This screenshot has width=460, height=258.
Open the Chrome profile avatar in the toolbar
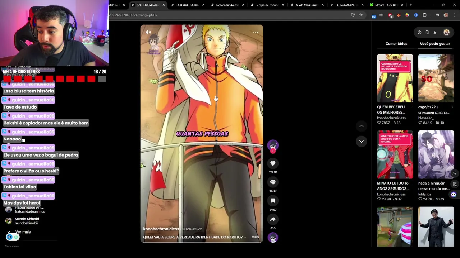click(446, 15)
